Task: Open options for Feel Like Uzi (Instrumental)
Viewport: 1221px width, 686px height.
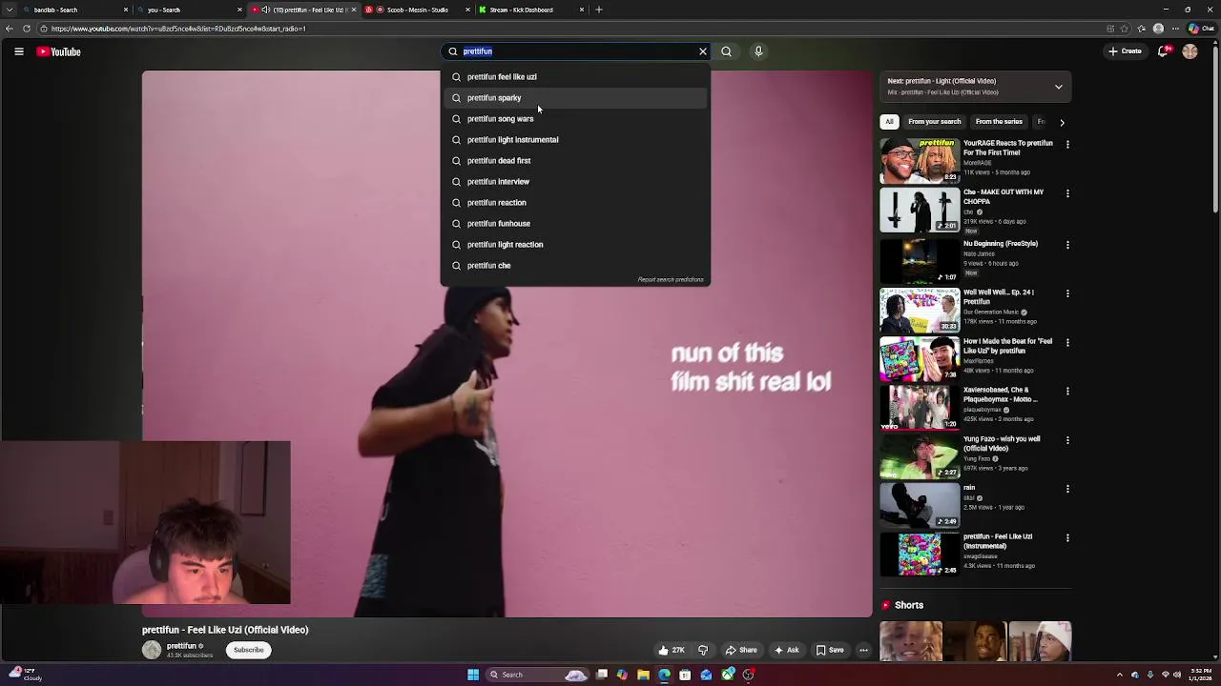Action: pos(1067,537)
